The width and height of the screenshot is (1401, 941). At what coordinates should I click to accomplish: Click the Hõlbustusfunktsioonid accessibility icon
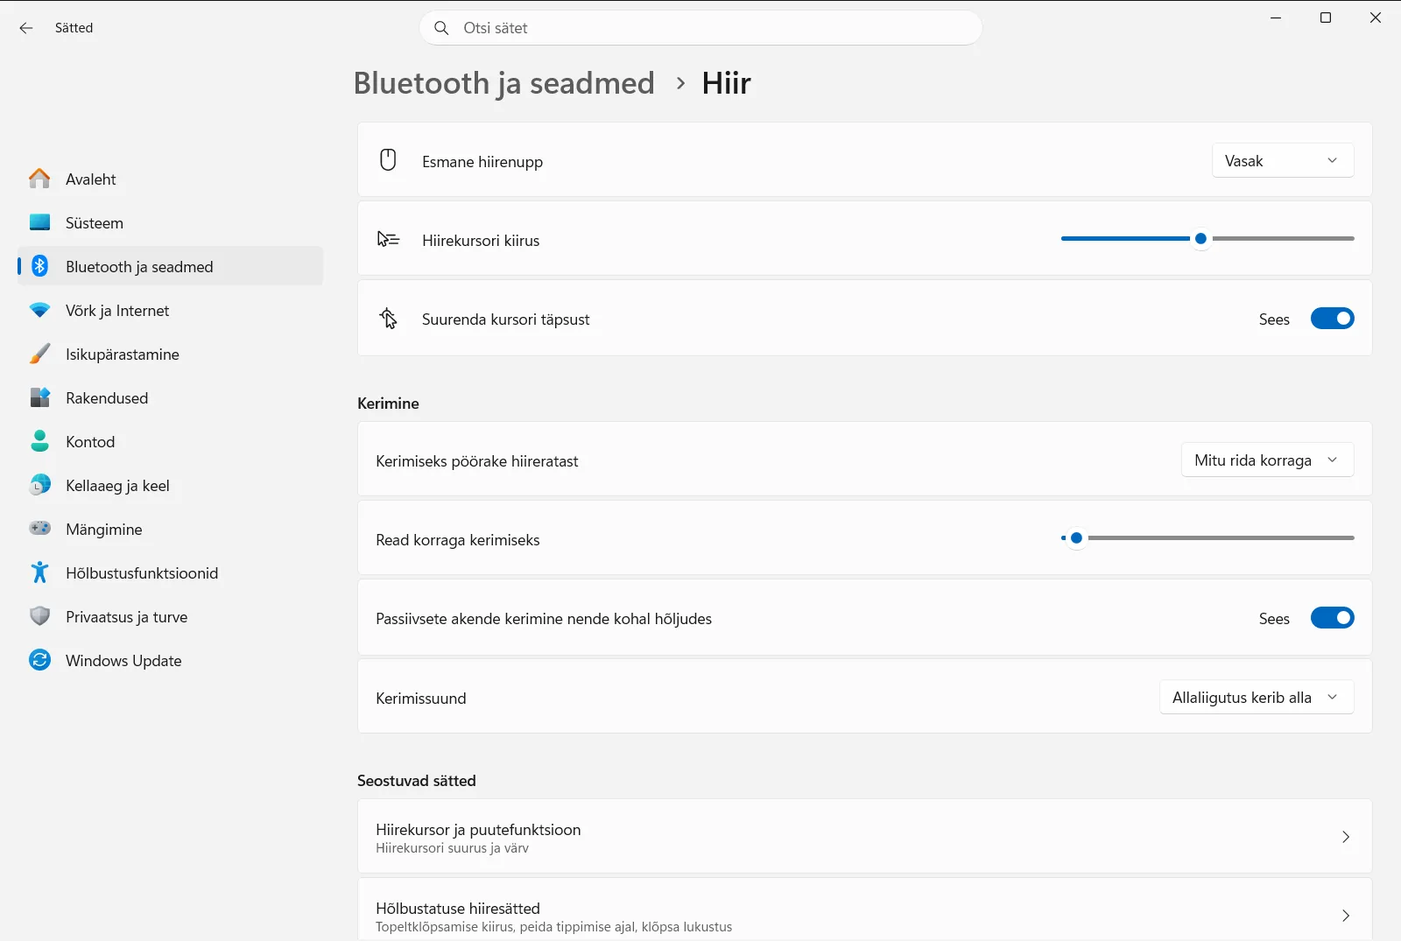pos(39,572)
